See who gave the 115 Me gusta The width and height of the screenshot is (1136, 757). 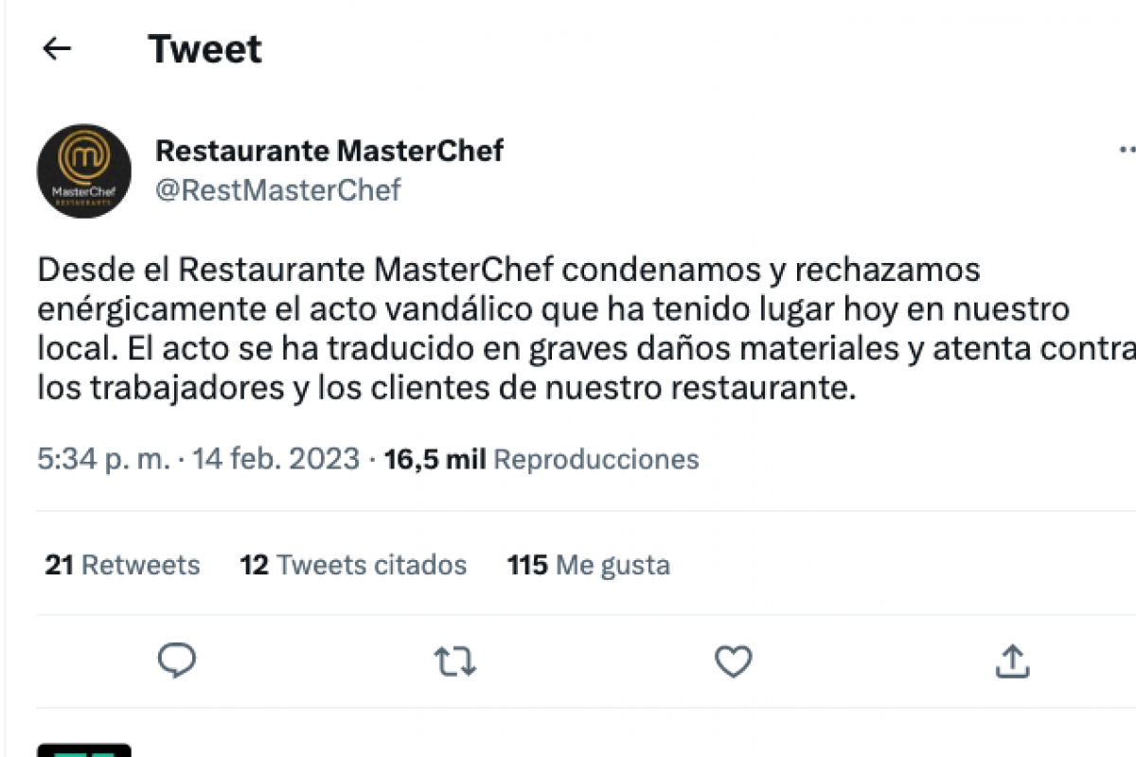(589, 566)
